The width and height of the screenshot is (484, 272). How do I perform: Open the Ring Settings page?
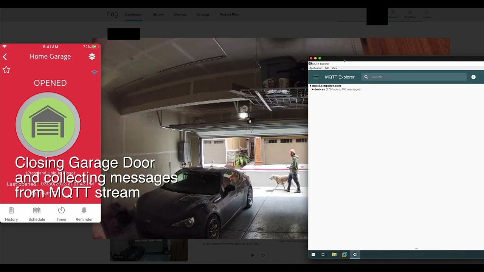point(203,15)
